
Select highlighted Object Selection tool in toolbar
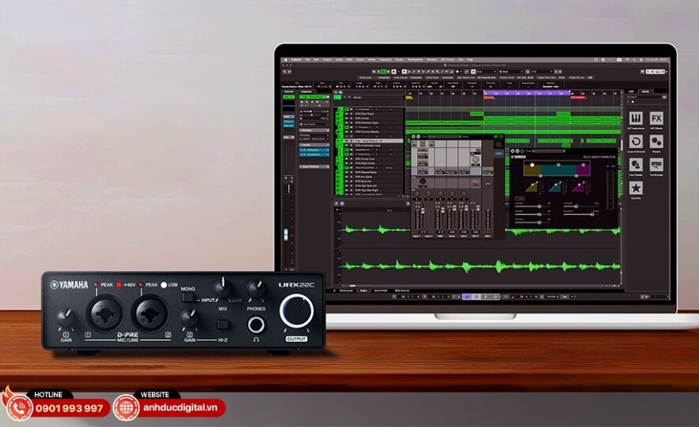point(404,71)
